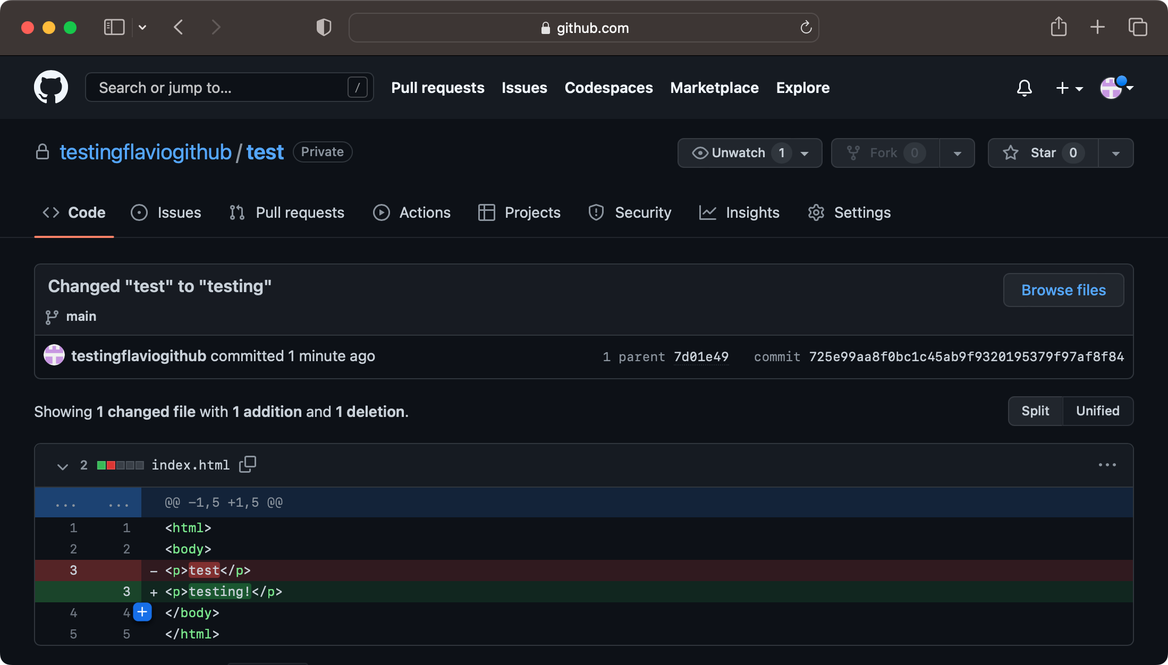Click the share icon in Safari toolbar

click(x=1059, y=27)
